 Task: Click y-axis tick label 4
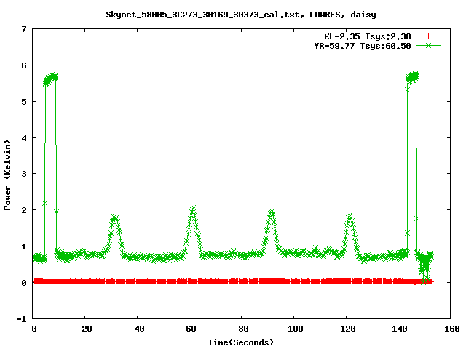point(24,138)
